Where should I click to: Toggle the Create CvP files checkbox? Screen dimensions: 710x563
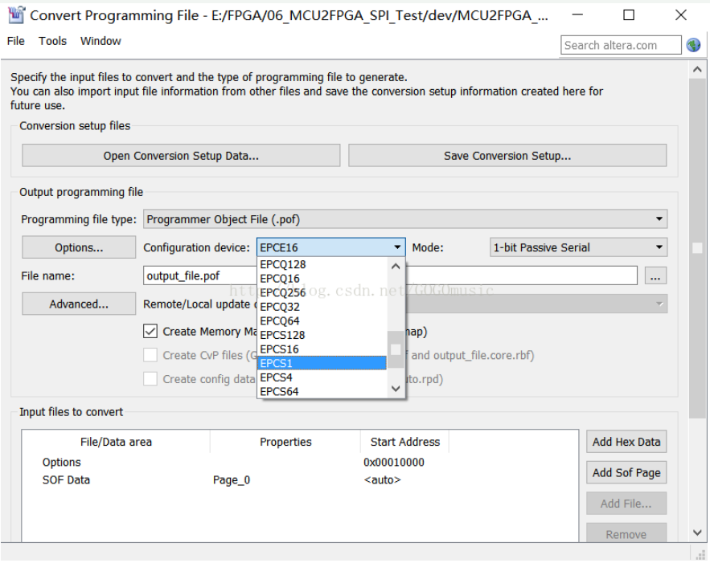150,355
